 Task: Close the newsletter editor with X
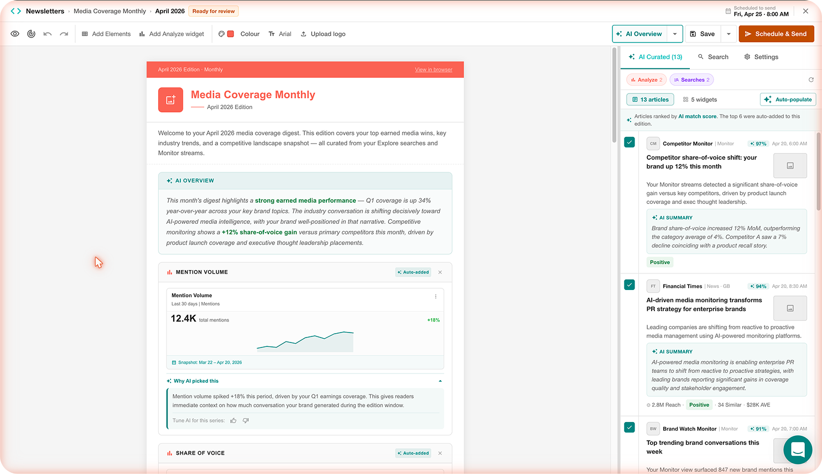tap(805, 11)
